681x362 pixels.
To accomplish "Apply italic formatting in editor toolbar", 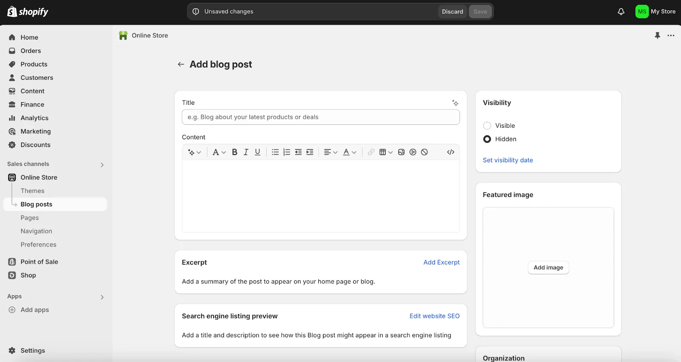I will click(x=246, y=152).
